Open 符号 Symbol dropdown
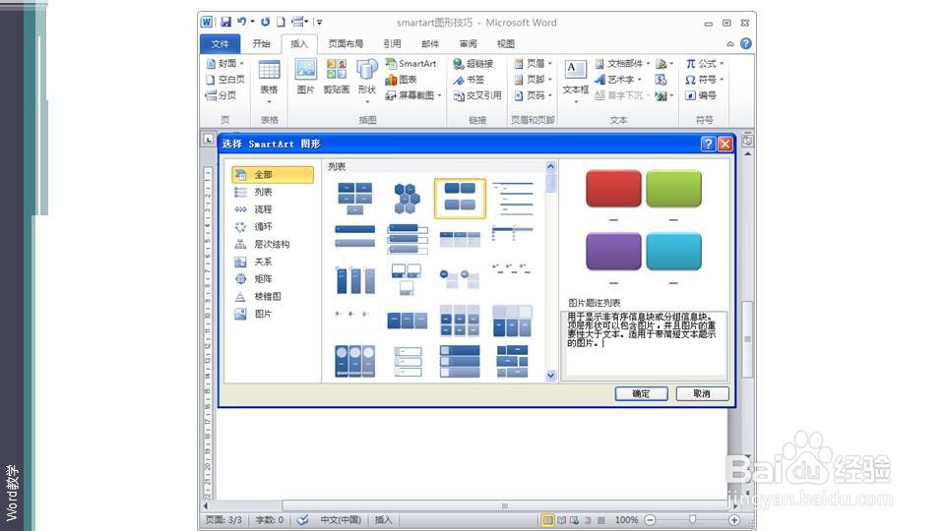This screenshot has width=945, height=531. tap(704, 80)
